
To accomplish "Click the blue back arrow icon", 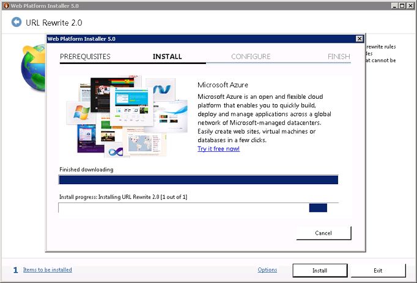I will (x=17, y=22).
